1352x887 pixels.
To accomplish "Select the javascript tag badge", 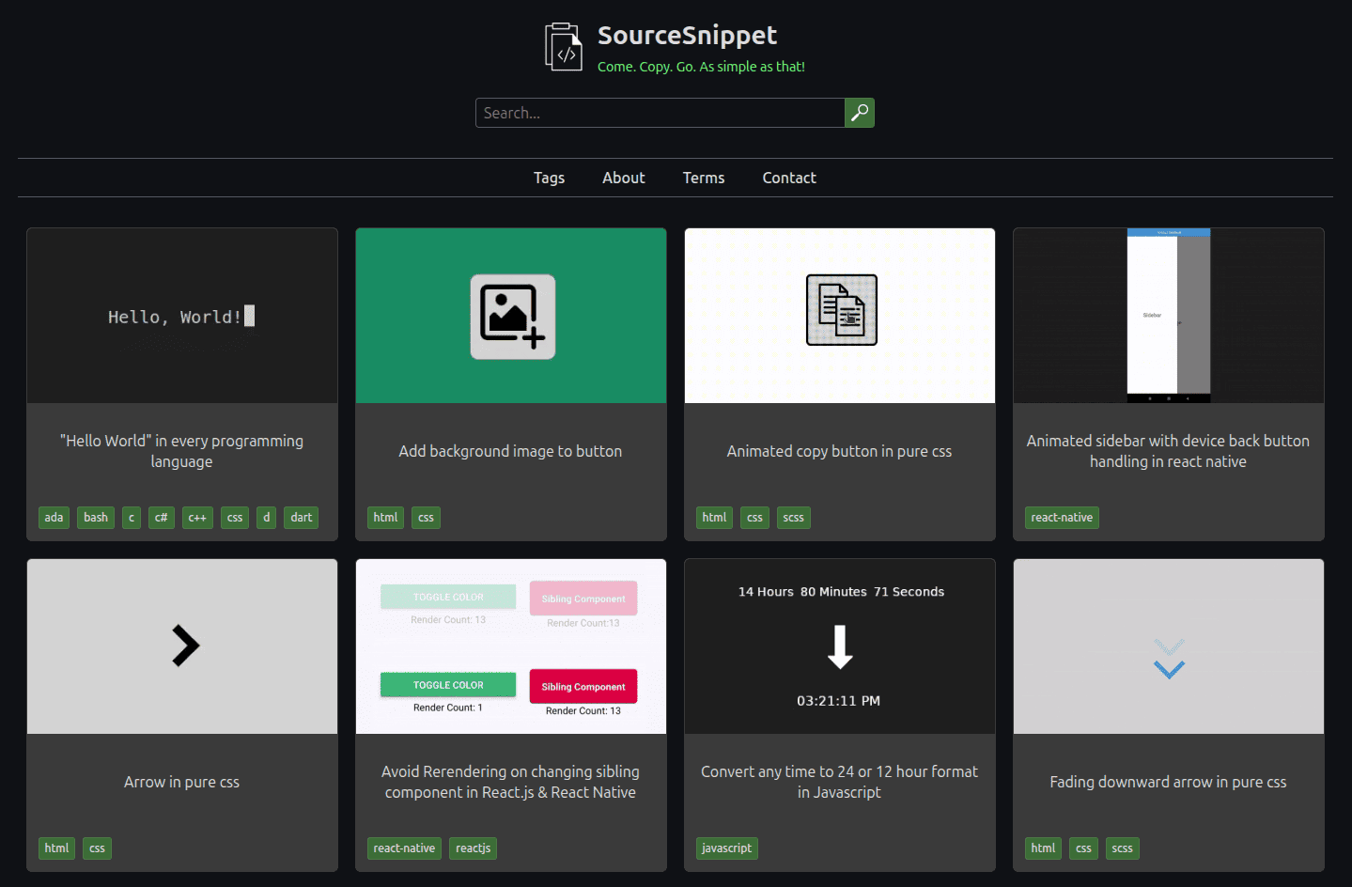I will click(726, 848).
